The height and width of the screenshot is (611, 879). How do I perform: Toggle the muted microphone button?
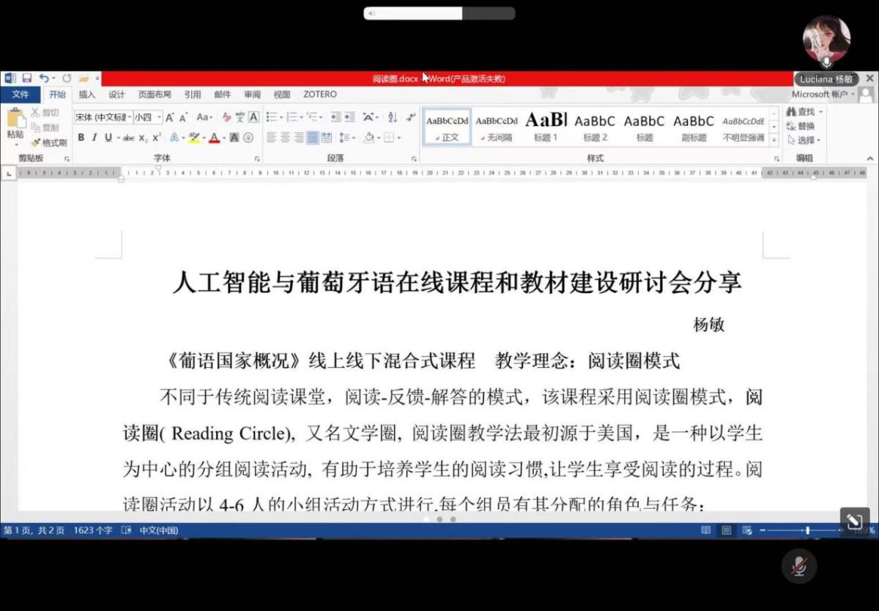tap(799, 565)
